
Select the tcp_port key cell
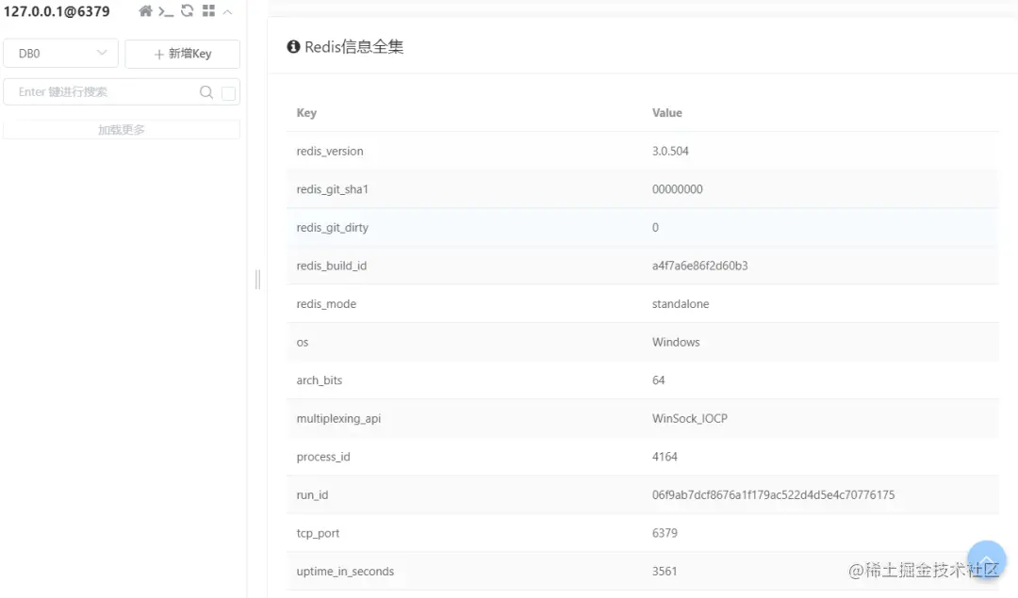point(319,534)
